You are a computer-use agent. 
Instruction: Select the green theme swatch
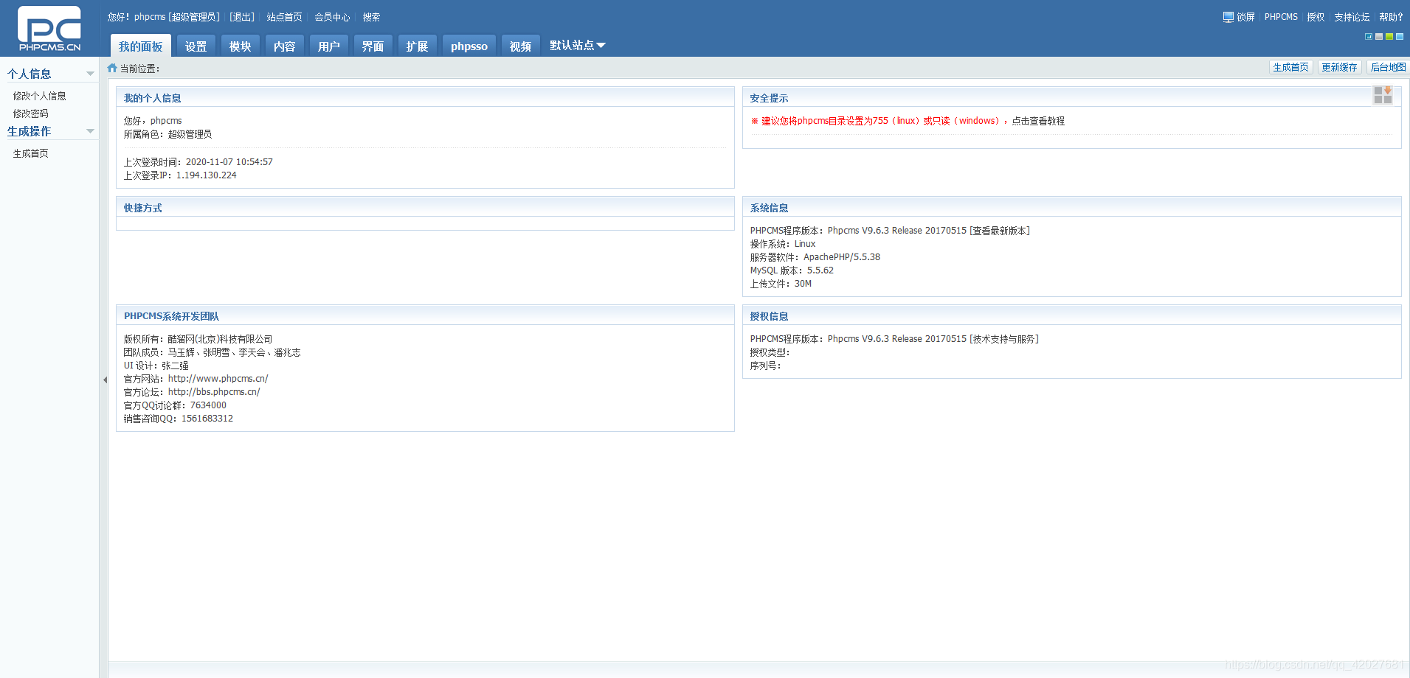pyautogui.click(x=1389, y=37)
